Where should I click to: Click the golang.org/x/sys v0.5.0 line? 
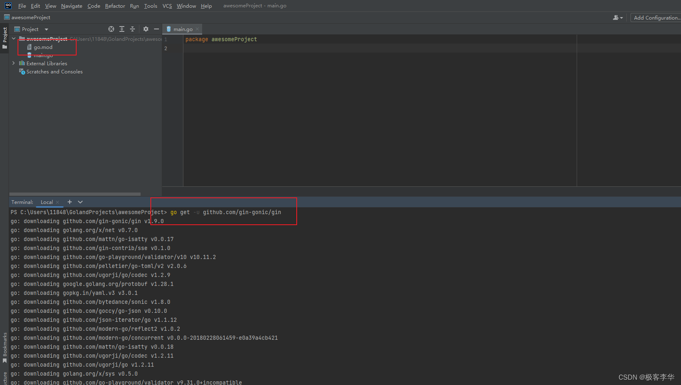pos(74,374)
